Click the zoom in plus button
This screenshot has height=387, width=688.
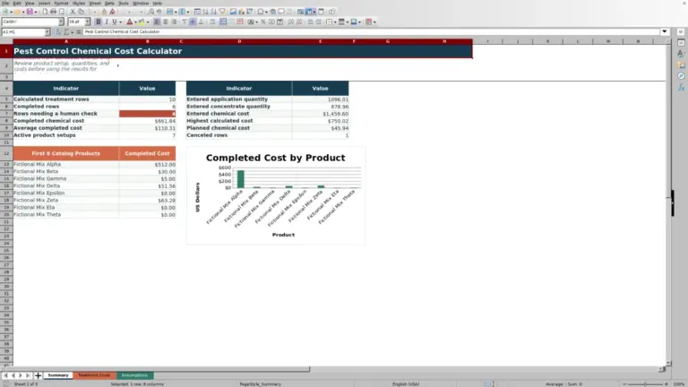(x=666, y=384)
